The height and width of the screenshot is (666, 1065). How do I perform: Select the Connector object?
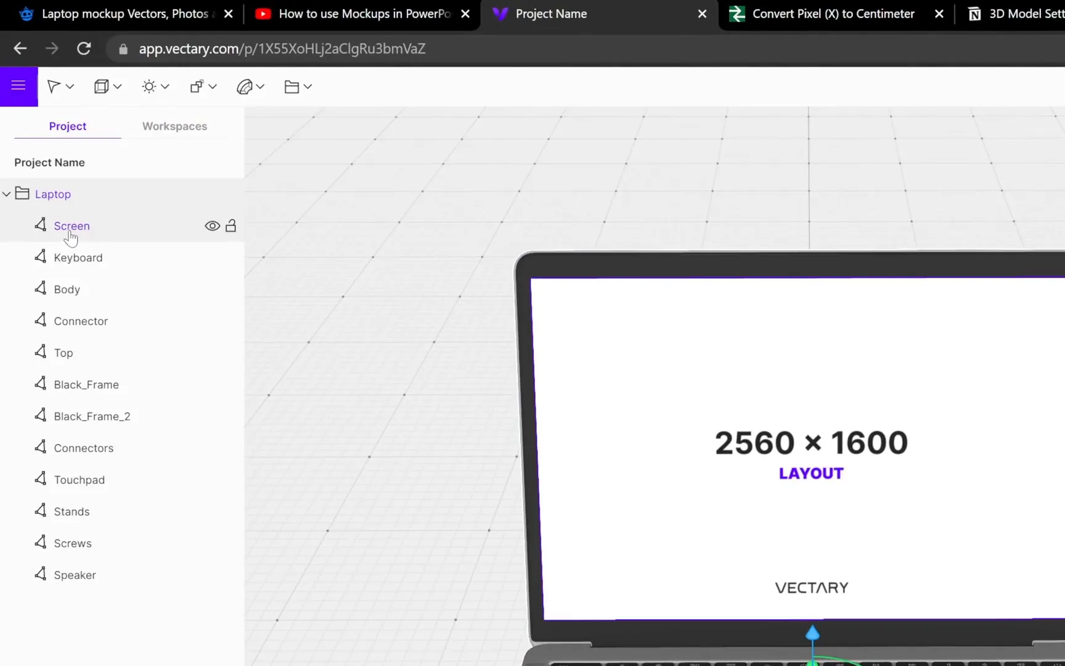click(x=81, y=321)
